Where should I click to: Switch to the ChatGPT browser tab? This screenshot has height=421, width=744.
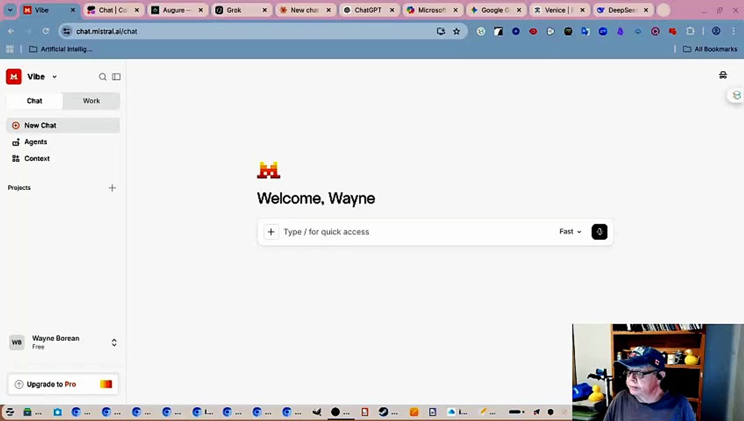click(x=367, y=10)
